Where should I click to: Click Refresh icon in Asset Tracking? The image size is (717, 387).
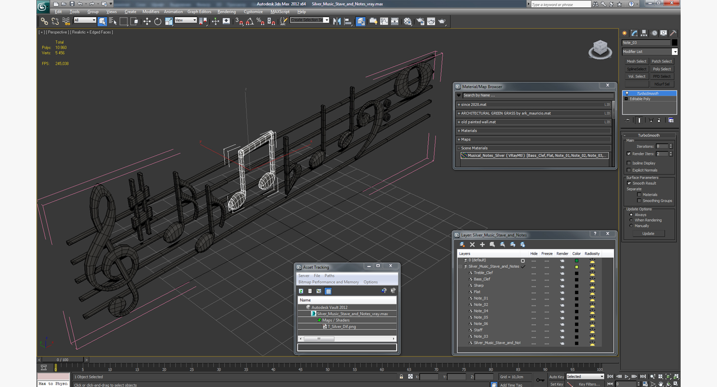301,291
